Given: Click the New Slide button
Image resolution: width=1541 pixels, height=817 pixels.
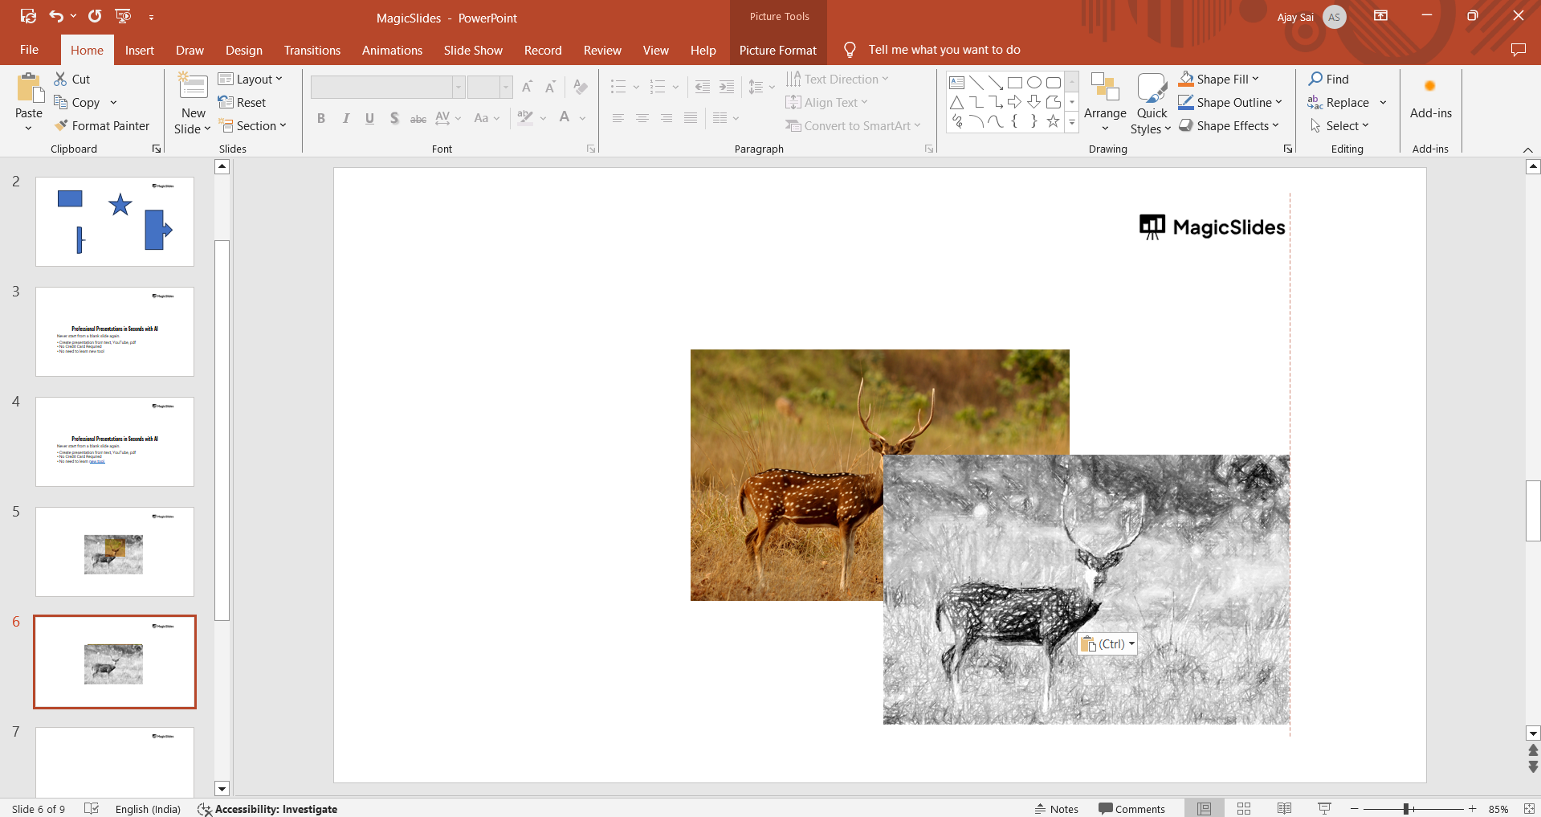Looking at the screenshot, I should coord(193,87).
